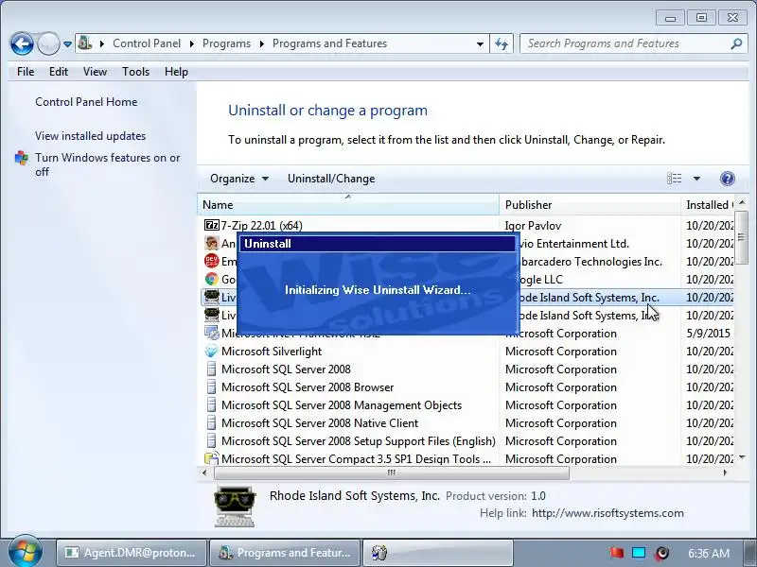
Task: Switch to Programs and Features taskbar button
Action: point(286,553)
